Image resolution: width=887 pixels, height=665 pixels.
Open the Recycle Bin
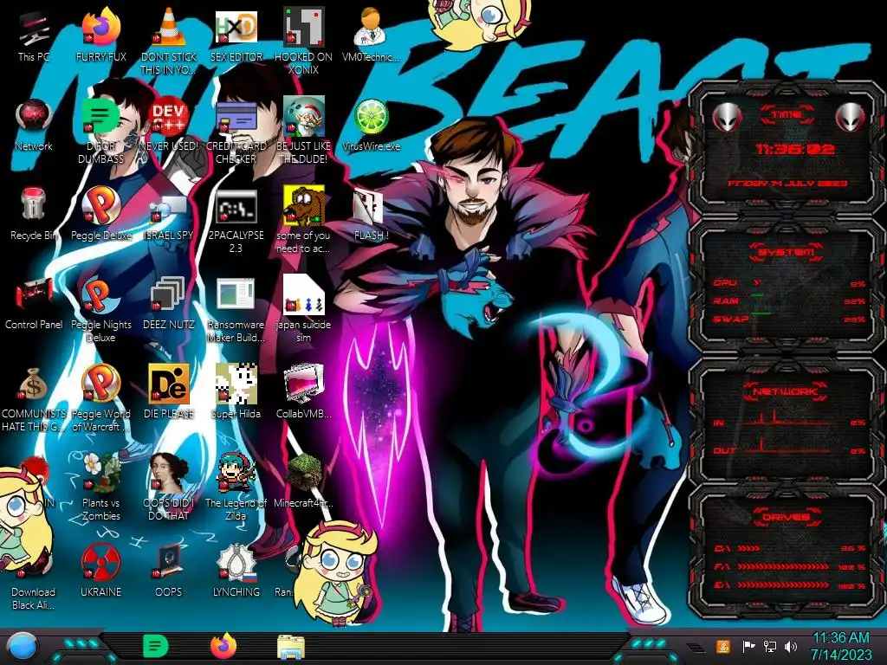(34, 215)
